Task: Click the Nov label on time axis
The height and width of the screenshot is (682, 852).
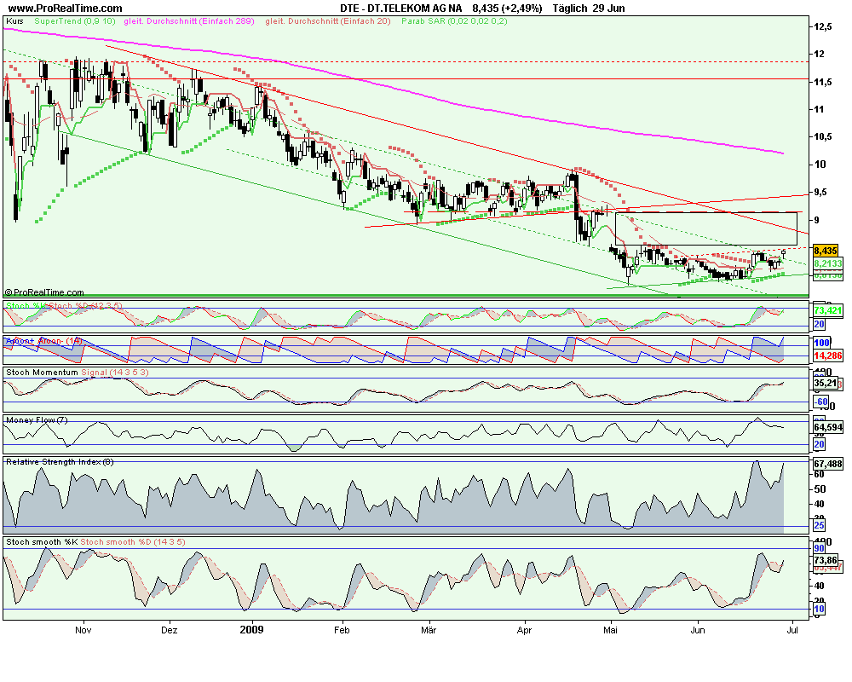Action: 83,630
